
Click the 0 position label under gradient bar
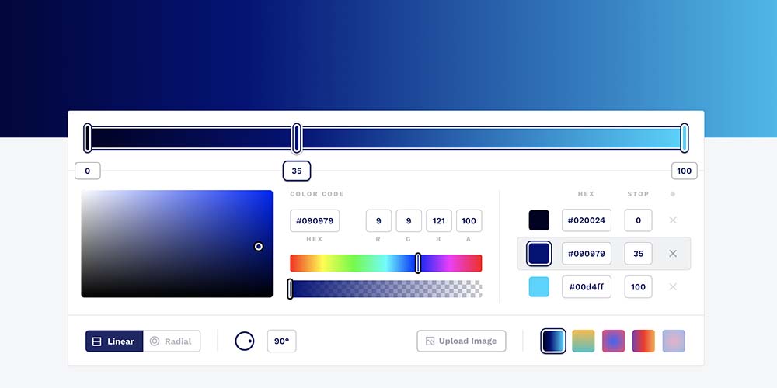(88, 171)
